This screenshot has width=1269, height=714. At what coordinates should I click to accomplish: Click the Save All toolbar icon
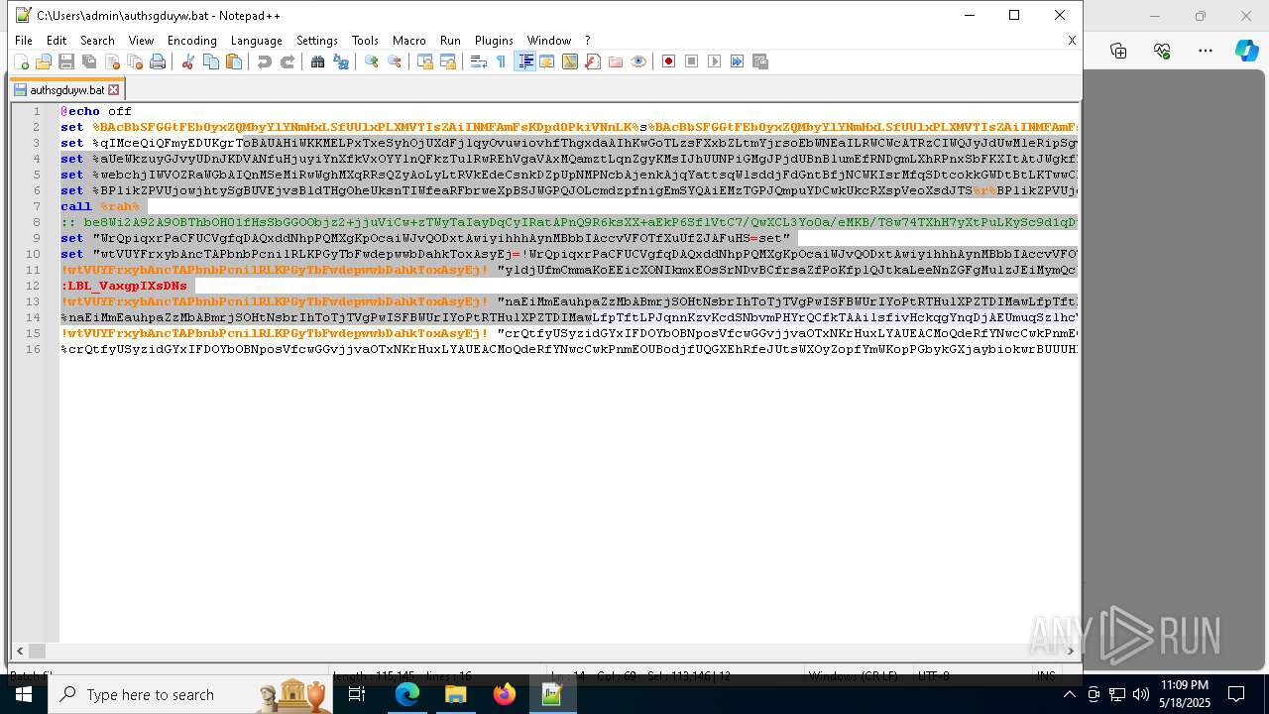(89, 61)
